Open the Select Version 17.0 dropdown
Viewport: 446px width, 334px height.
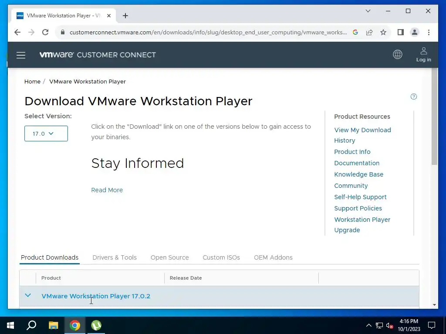click(x=46, y=134)
